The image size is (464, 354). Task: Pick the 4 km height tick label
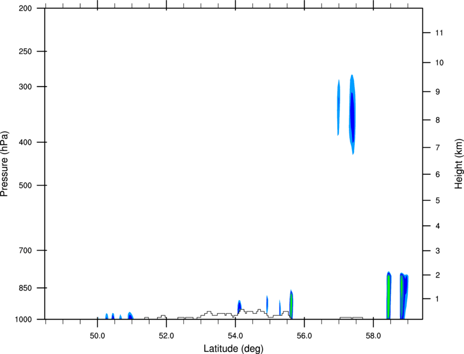click(x=438, y=226)
